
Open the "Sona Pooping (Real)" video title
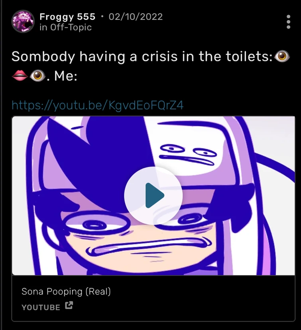coord(66,291)
